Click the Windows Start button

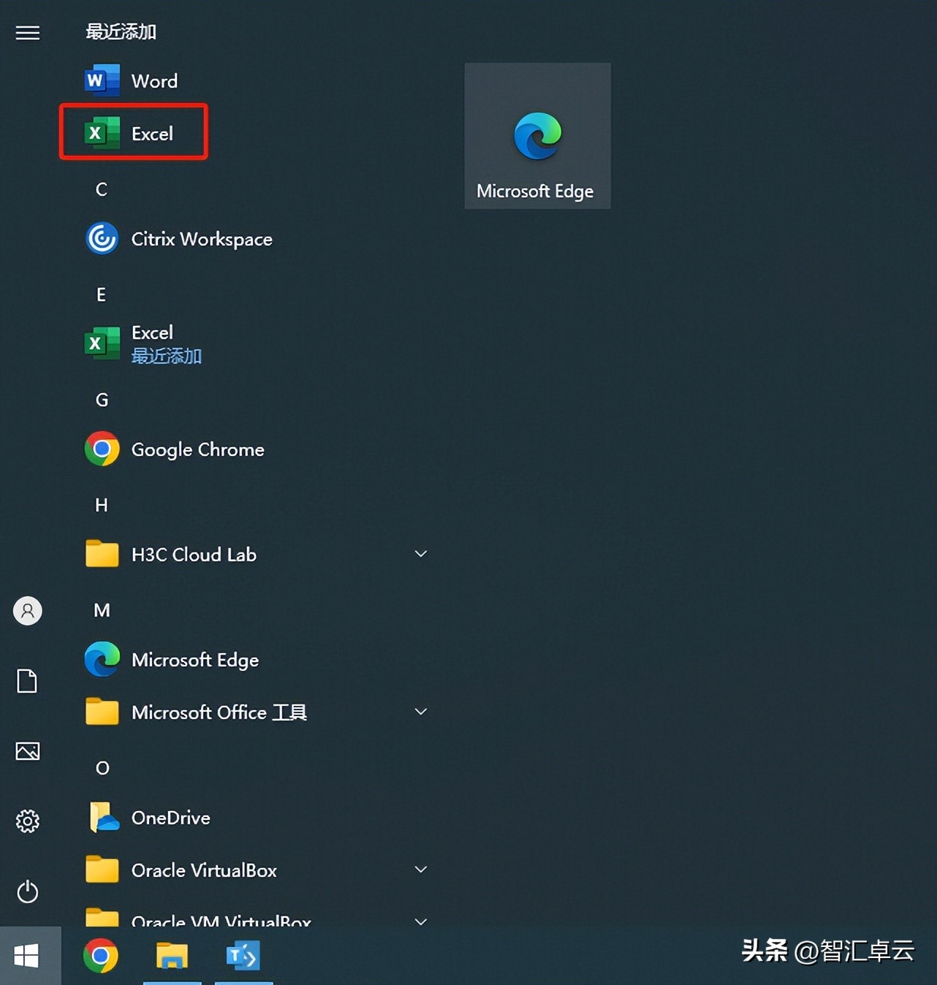[x=28, y=955]
